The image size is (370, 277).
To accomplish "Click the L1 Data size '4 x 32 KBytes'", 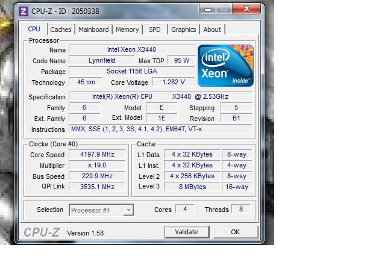I will coord(192,154).
